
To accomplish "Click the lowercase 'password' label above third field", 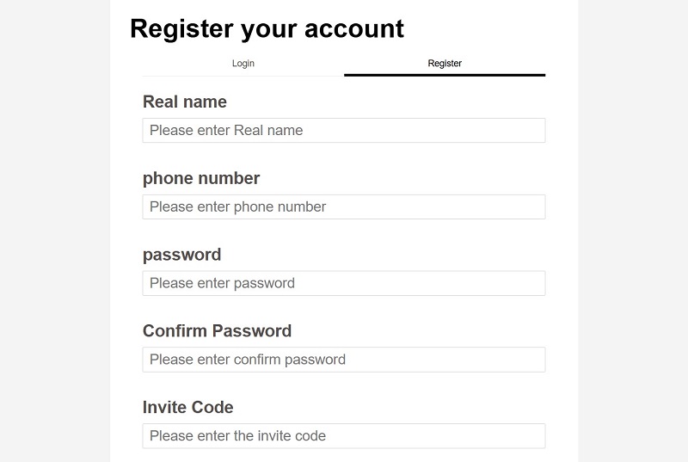I will point(181,255).
